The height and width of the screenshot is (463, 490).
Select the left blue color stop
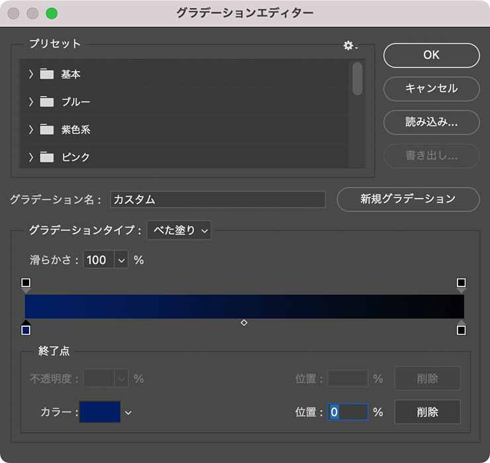(x=26, y=329)
